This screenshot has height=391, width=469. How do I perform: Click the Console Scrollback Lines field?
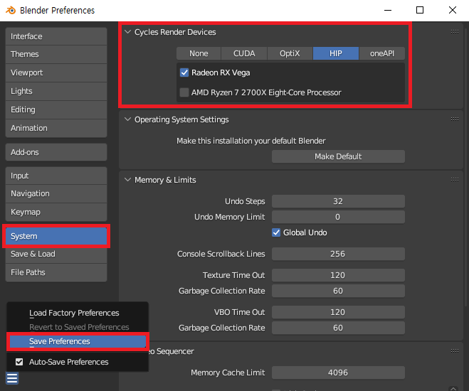point(338,254)
